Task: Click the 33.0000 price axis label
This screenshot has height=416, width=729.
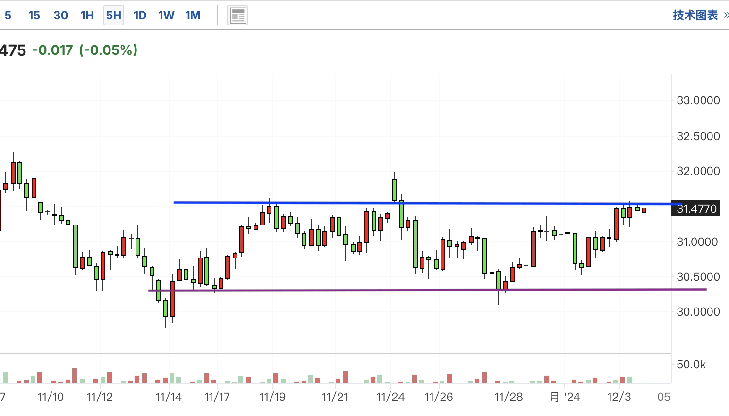Action: [698, 100]
